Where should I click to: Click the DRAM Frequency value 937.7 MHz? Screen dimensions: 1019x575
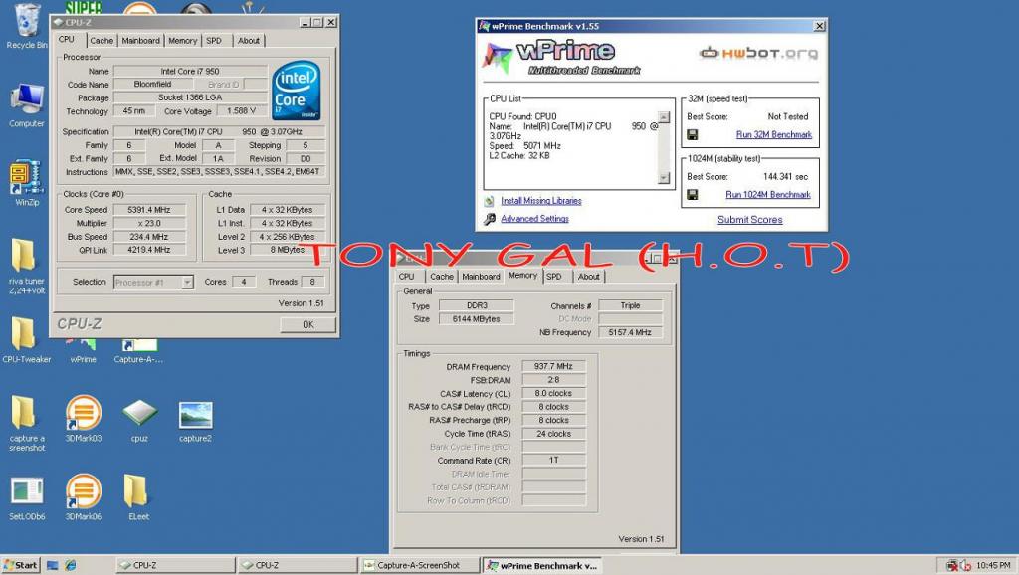[553, 366]
